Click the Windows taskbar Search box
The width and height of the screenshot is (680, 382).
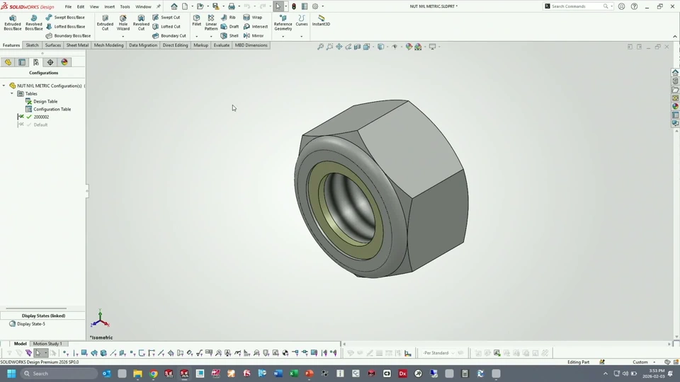[x=58, y=374]
